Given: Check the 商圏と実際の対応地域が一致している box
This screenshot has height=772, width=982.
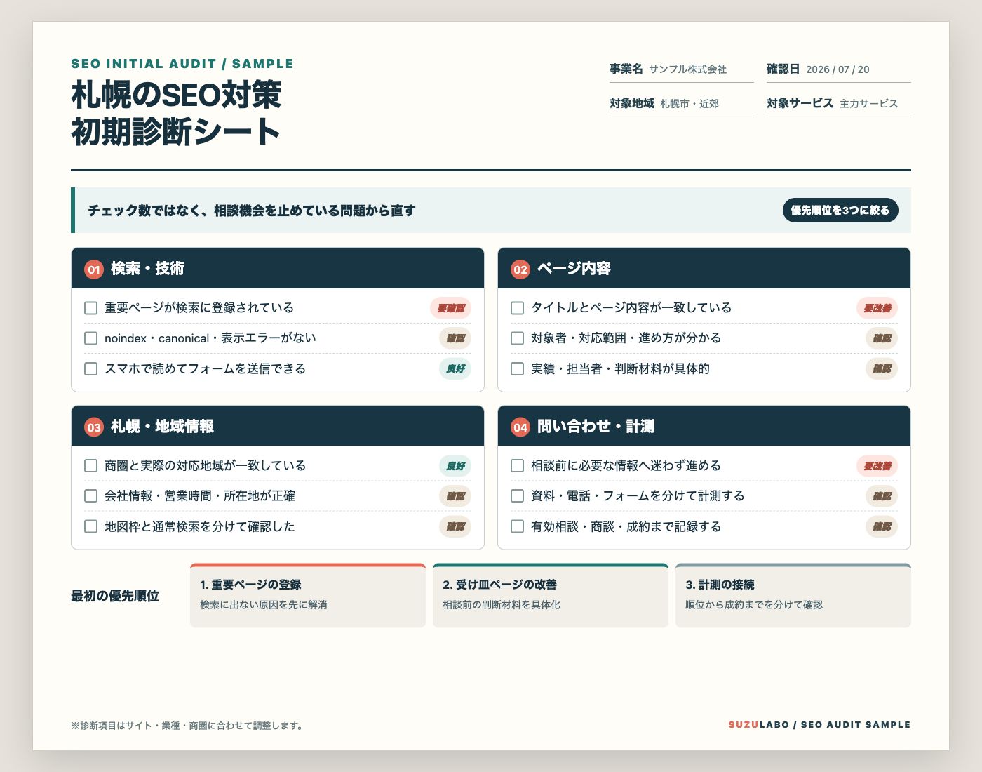Looking at the screenshot, I should (90, 465).
